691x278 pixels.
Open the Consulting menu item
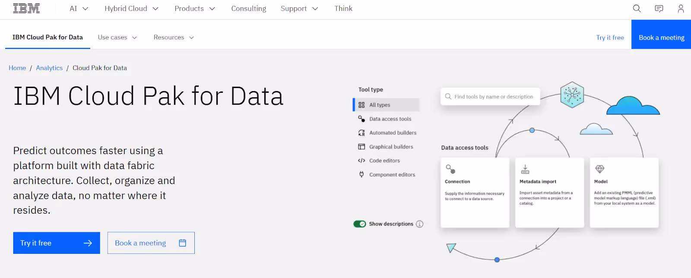click(249, 9)
